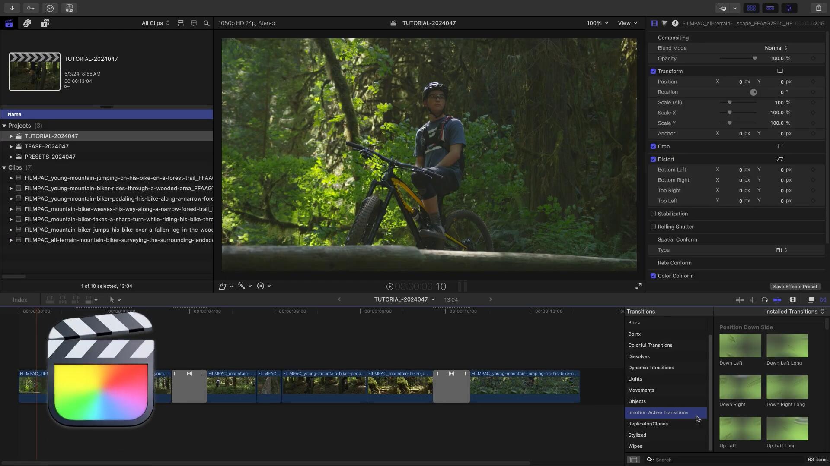Open the timeline Index button
The height and width of the screenshot is (466, 830).
pyautogui.click(x=20, y=300)
